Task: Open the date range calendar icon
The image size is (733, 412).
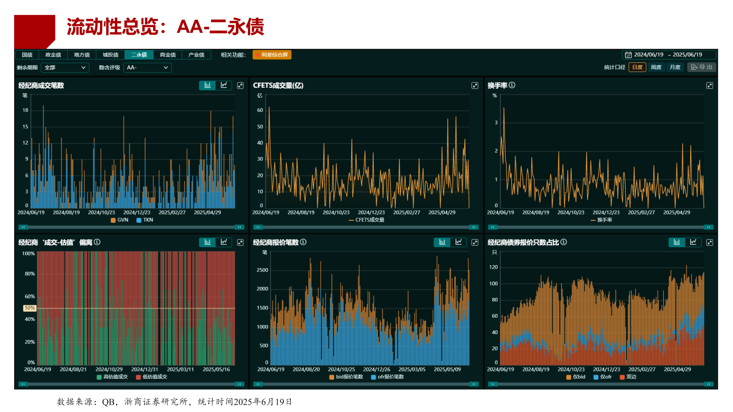Action: click(628, 55)
